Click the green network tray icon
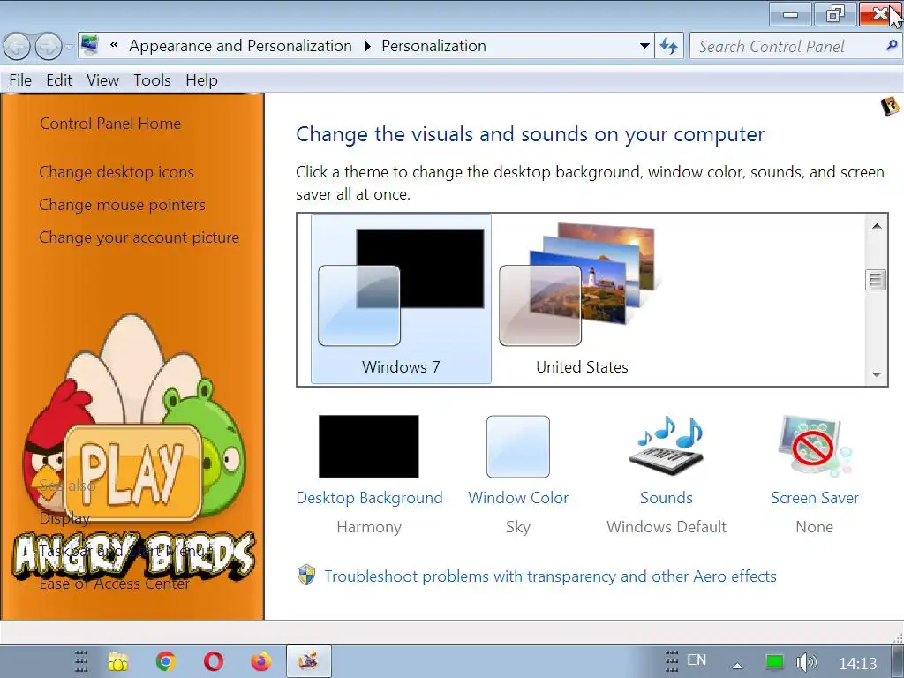This screenshot has width=904, height=678. click(x=774, y=662)
